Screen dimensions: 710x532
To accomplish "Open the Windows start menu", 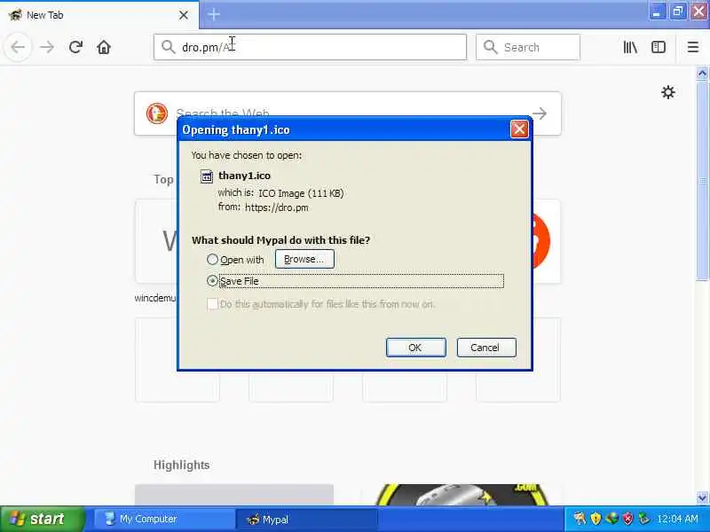I will (42, 519).
